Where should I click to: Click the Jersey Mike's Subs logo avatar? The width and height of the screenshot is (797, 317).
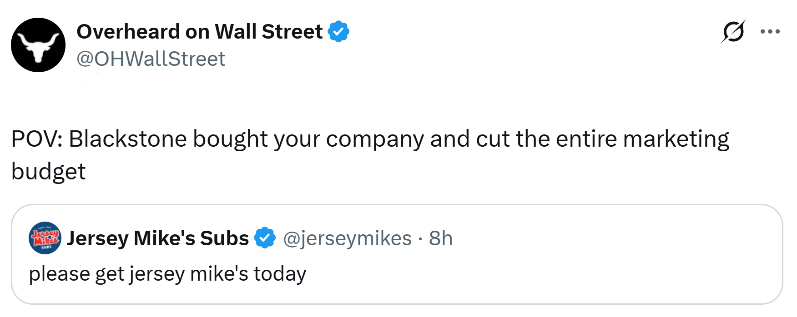pyautogui.click(x=45, y=238)
